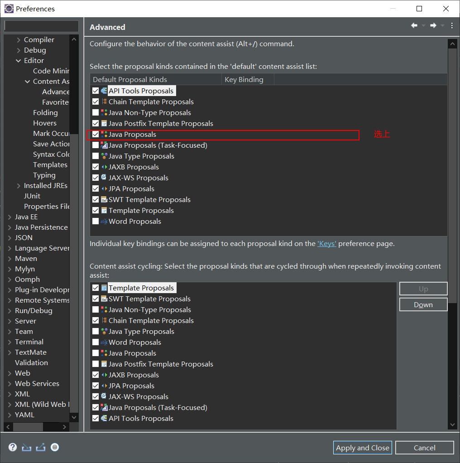Check Java Proposals (Task-Focused) in default list
460x463 pixels.
coord(95,145)
